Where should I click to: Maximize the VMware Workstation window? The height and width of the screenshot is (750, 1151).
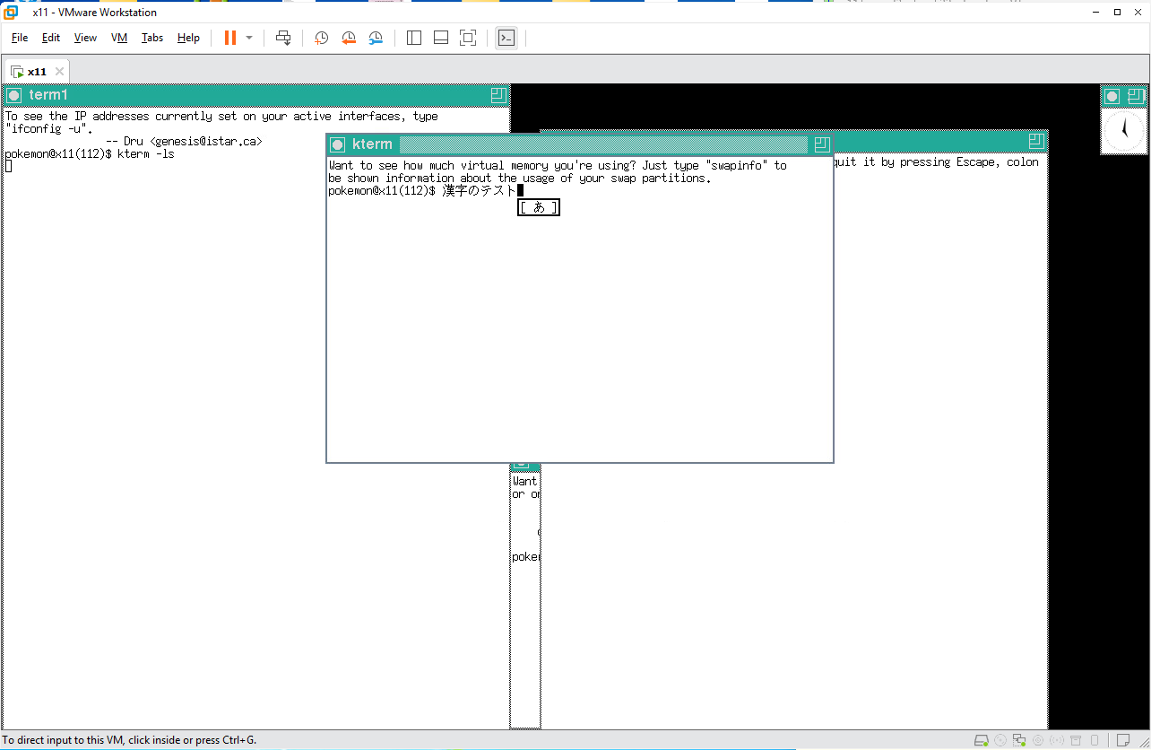click(1117, 12)
